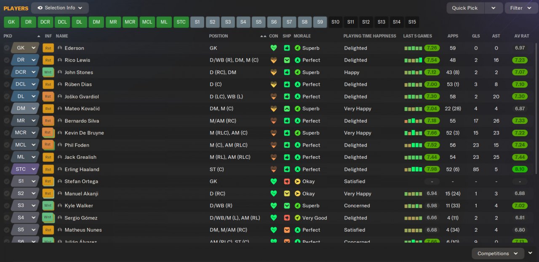Screen dimensions: 539x262
Task: Click Joško Gvardiol's sharpness icon
Action: [x=287, y=96]
